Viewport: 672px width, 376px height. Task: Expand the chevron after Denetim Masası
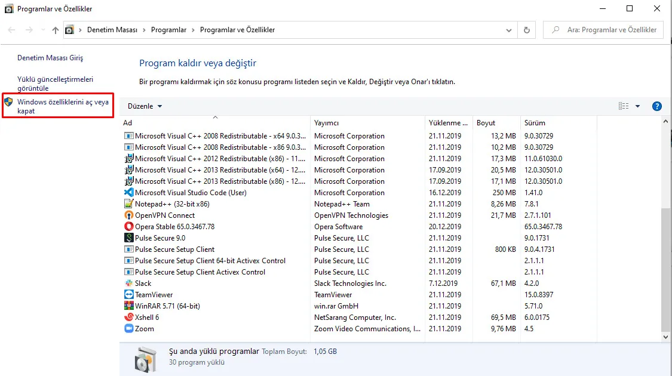[x=144, y=30]
